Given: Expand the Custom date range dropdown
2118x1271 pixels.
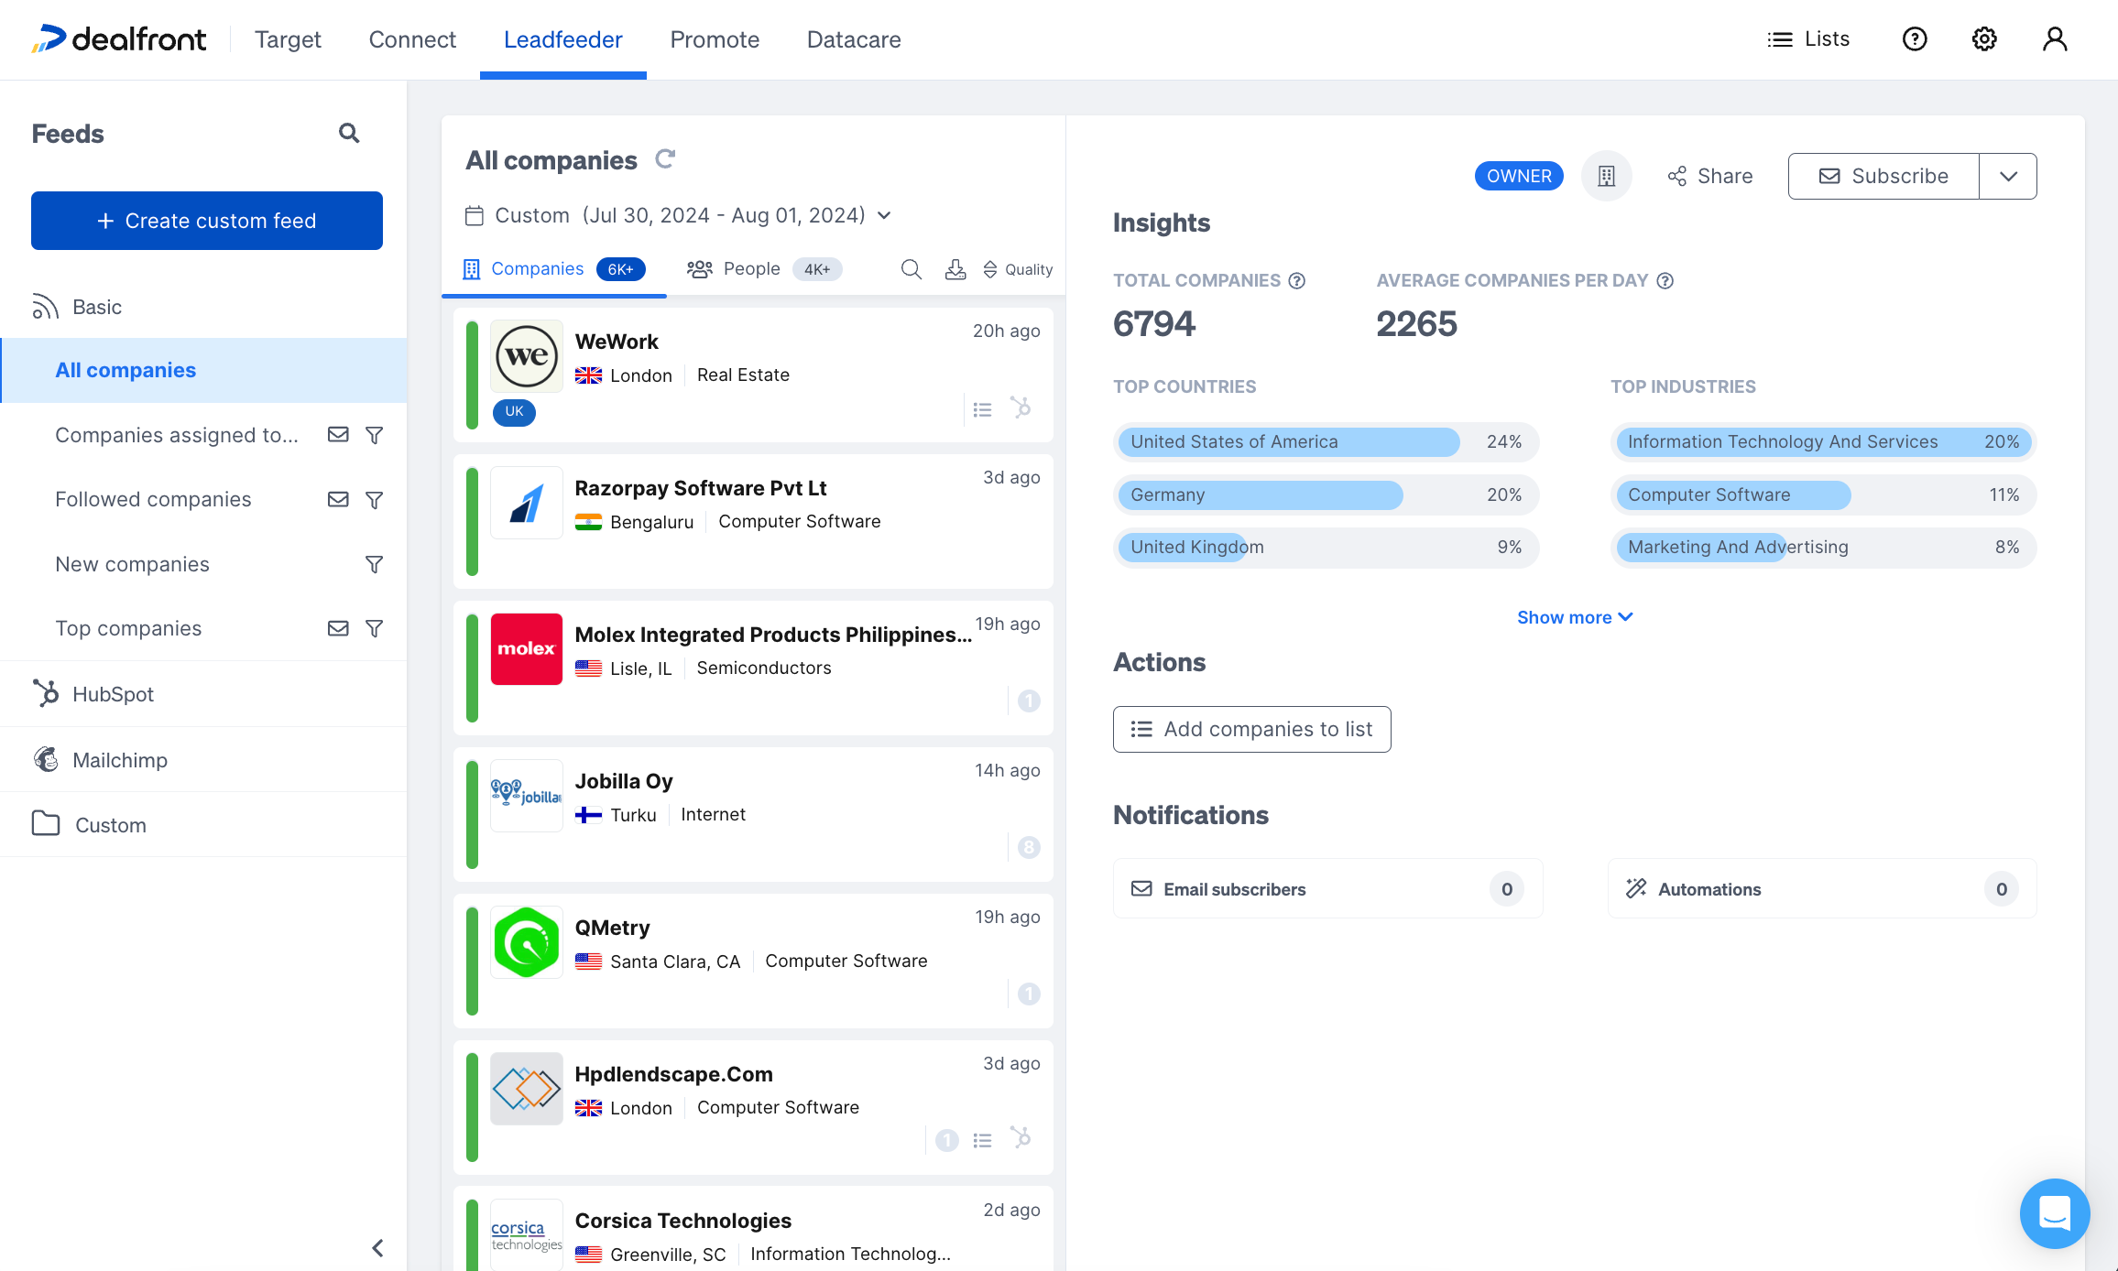Looking at the screenshot, I should tap(884, 216).
